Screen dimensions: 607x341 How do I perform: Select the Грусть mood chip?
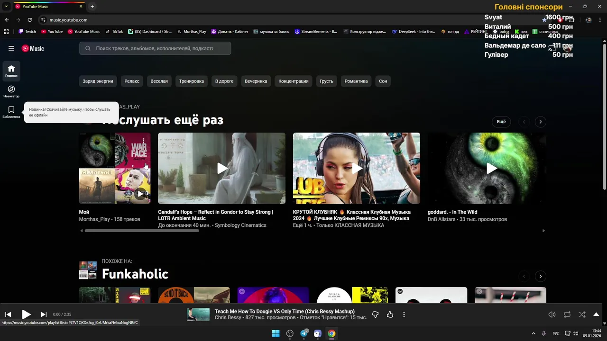326,81
